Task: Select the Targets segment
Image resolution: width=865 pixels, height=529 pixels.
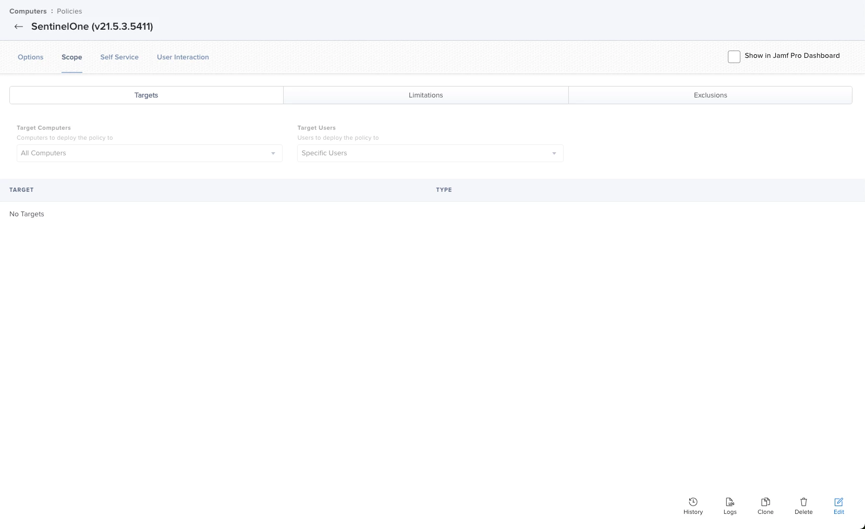Action: [147, 95]
